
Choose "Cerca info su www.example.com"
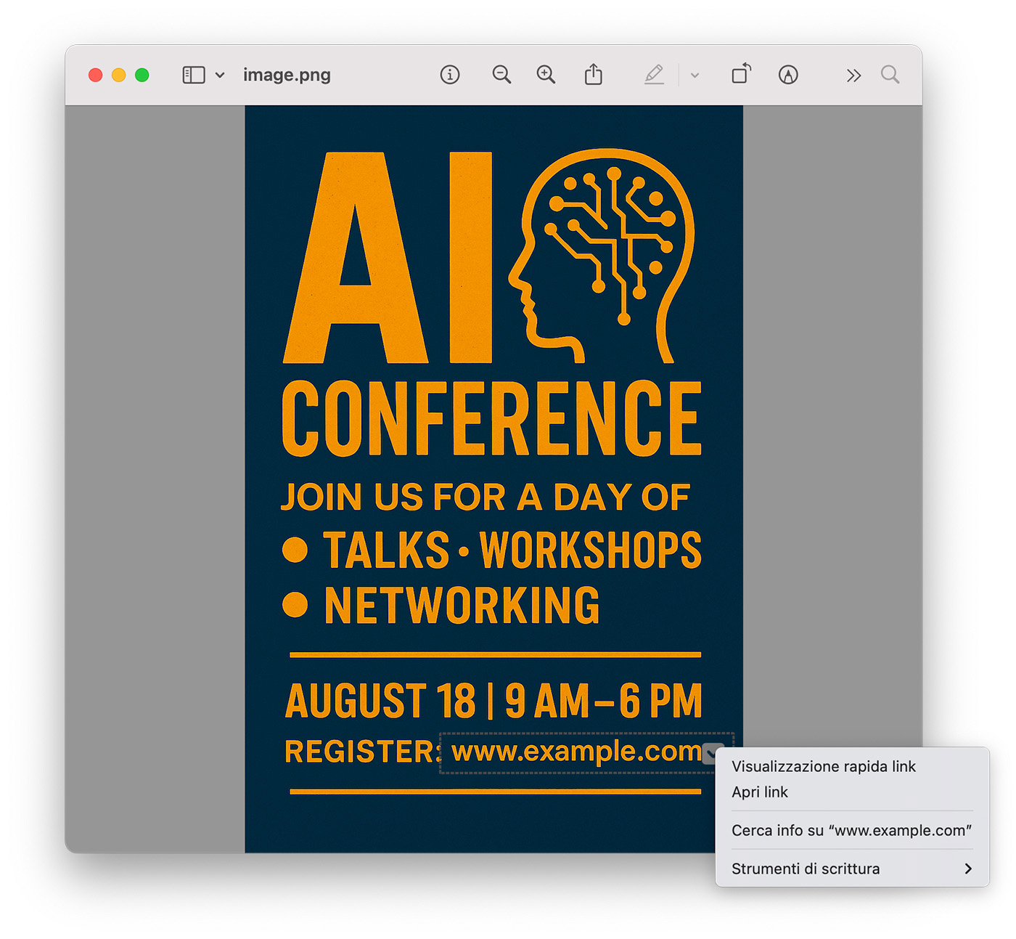851,830
